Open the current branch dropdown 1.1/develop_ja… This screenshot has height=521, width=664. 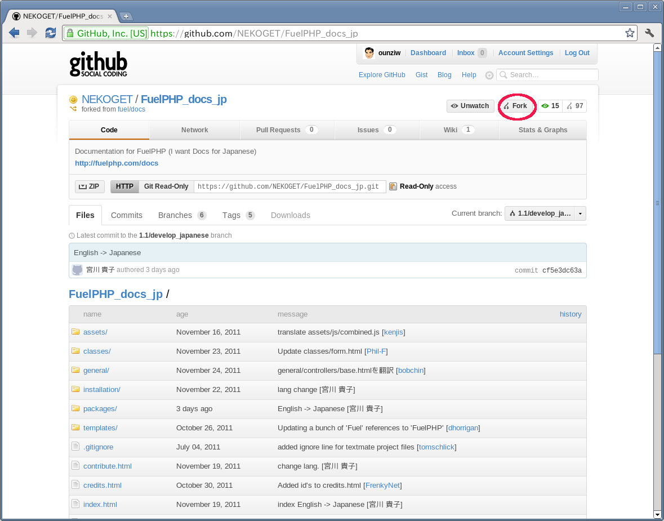(545, 213)
